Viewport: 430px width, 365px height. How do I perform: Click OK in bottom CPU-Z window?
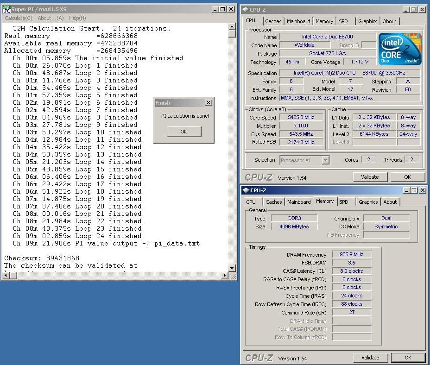pos(408,357)
